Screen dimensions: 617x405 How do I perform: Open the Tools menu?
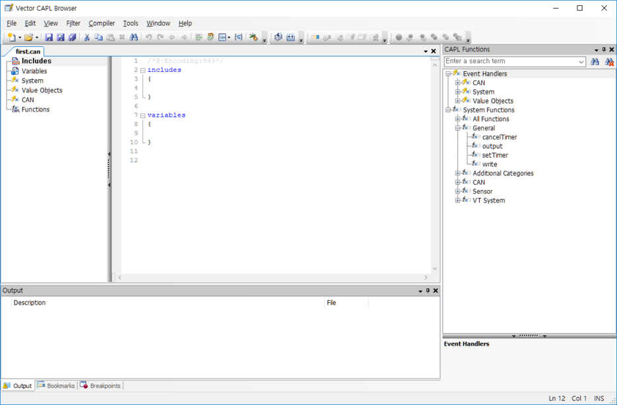click(x=131, y=23)
